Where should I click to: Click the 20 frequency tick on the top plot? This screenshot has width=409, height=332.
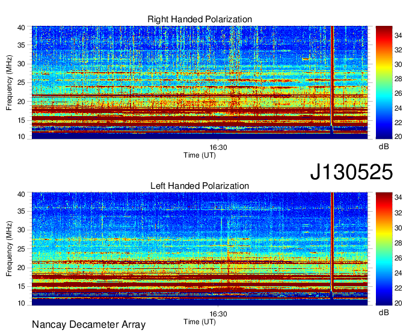coord(22,102)
